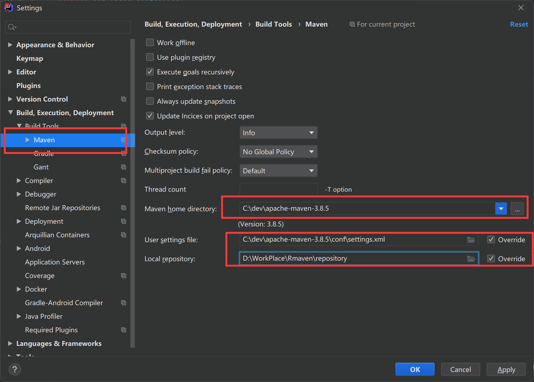This screenshot has width=534, height=382.
Task: Click in the settings search field
Action: point(68,27)
